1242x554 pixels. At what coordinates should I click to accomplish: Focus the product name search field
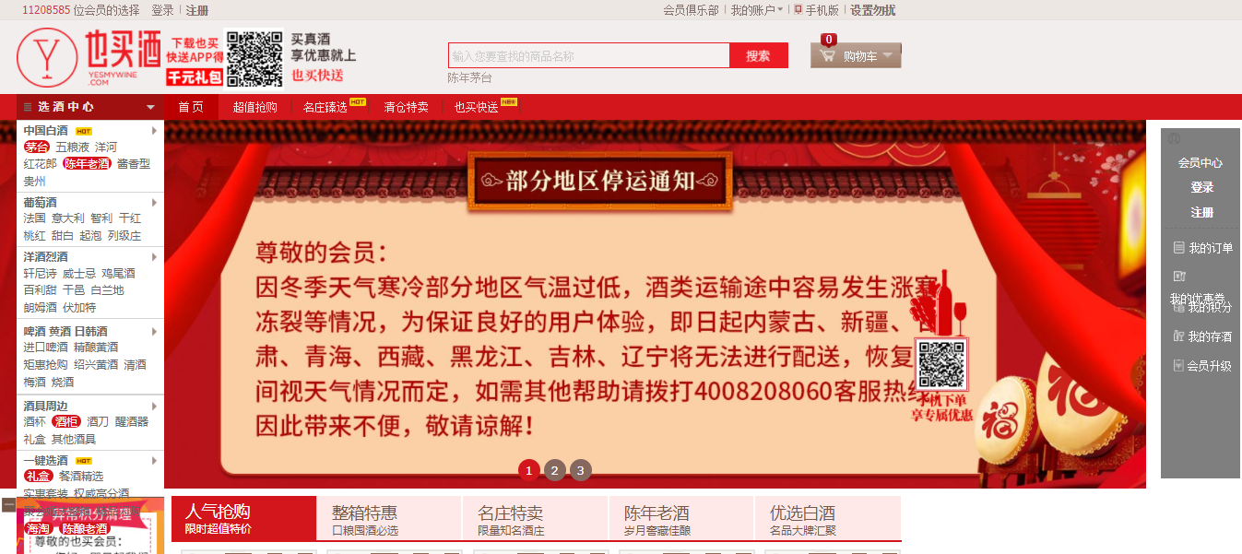pos(589,55)
